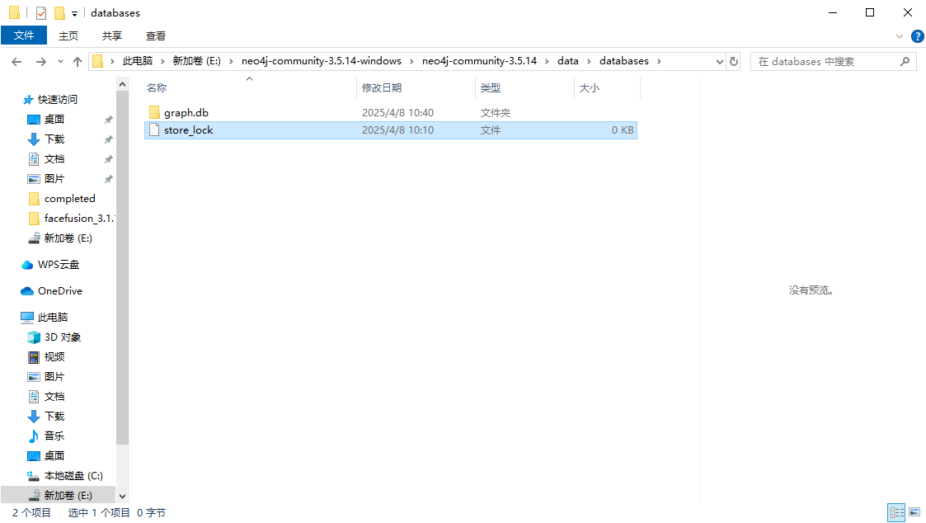
Task: Open recent locations dropdown arrow
Action: (60, 62)
